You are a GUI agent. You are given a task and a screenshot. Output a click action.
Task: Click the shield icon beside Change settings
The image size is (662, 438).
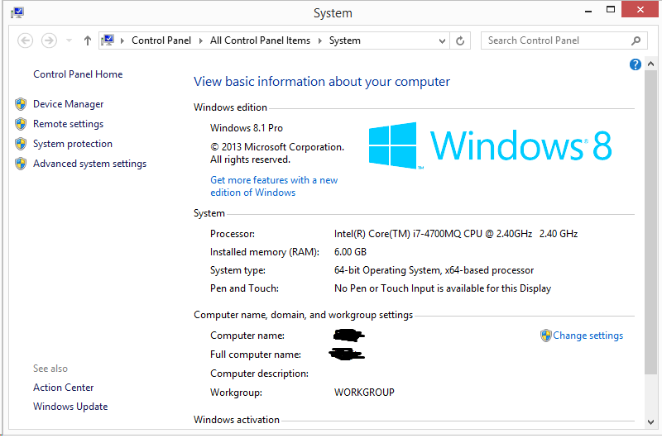(x=545, y=336)
